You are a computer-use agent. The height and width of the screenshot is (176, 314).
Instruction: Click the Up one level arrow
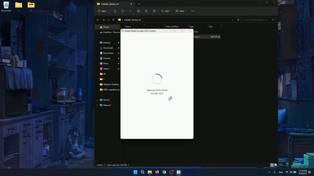113,20
